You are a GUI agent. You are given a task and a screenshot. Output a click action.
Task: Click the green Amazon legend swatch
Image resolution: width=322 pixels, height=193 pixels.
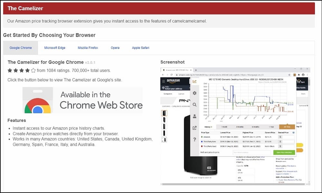pyautogui.click(x=202, y=137)
